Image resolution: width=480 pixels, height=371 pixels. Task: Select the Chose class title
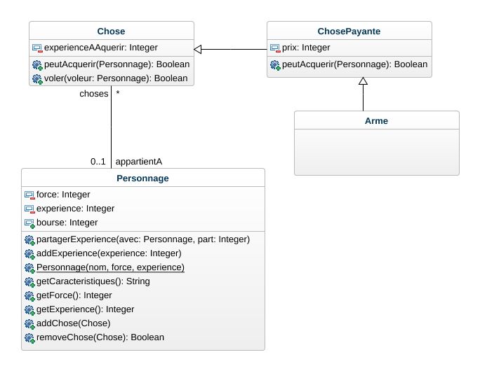tap(112, 31)
